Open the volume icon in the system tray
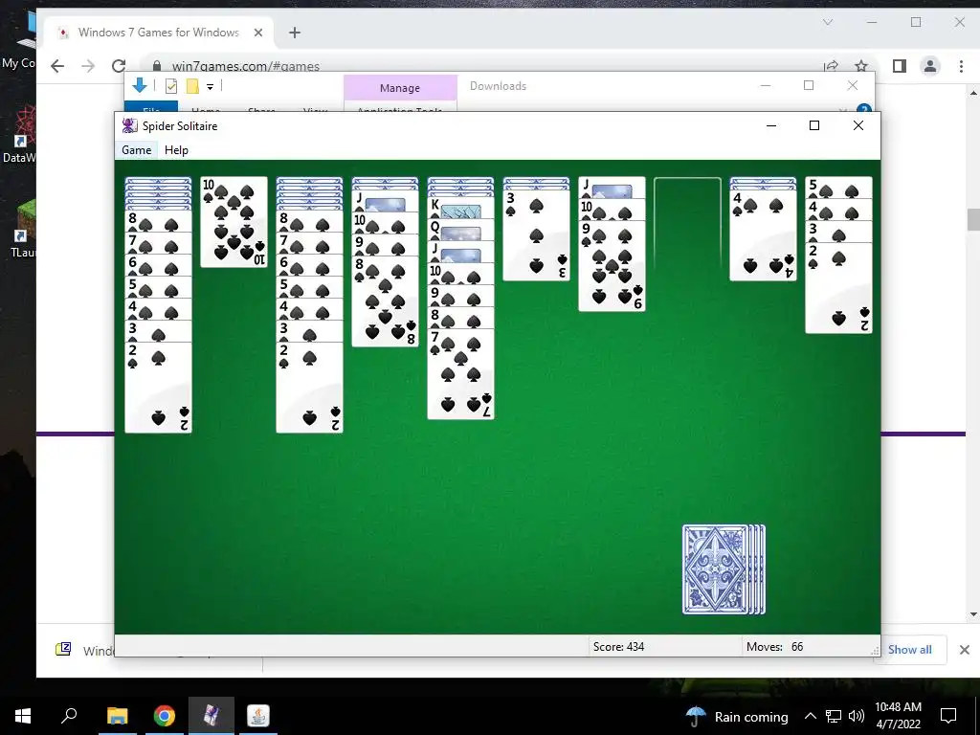980x735 pixels. click(x=857, y=716)
